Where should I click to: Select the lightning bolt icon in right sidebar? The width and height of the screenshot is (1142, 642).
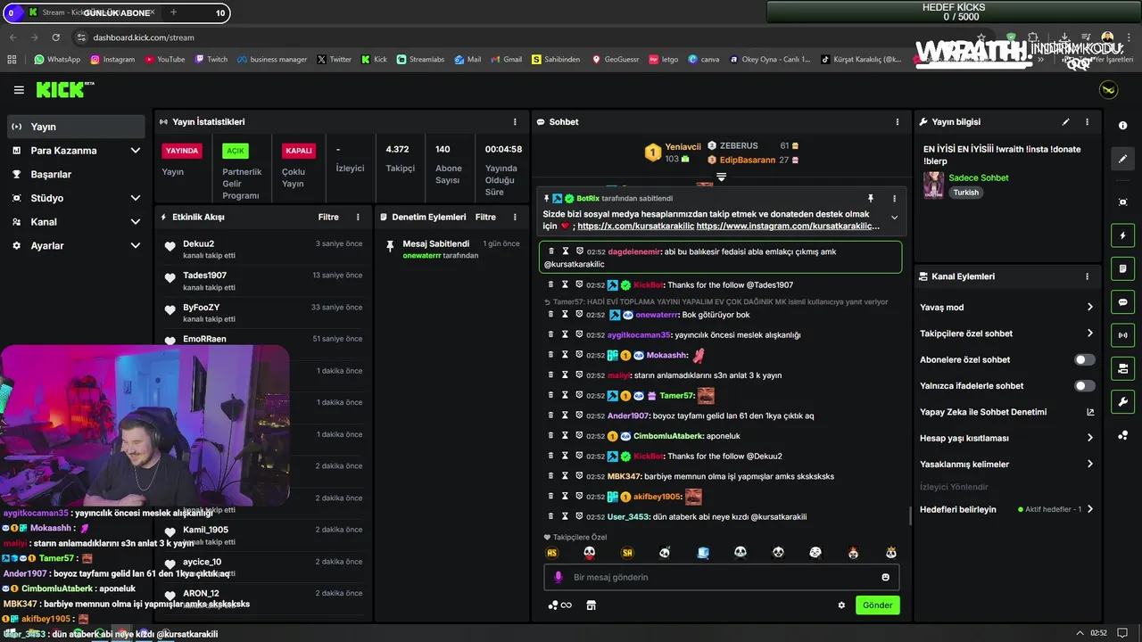pos(1123,235)
